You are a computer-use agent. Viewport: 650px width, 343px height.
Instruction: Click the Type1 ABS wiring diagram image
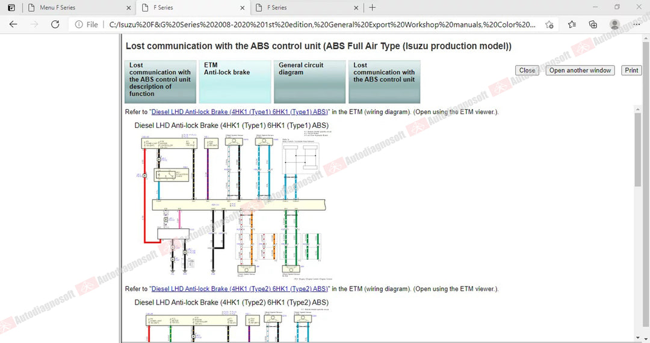(x=234, y=205)
